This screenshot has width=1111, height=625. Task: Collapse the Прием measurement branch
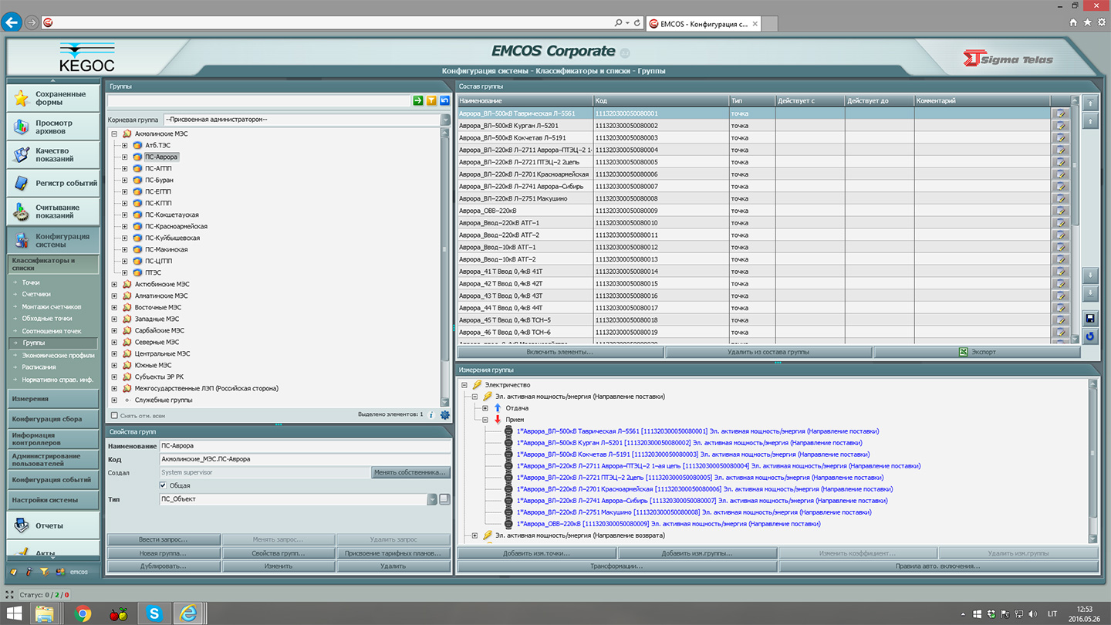tap(485, 420)
